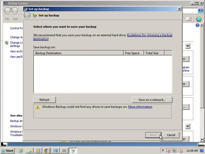The width and height of the screenshot is (205, 154).
Task: Close the Set up backup dialog
Action: pyautogui.click(x=179, y=9)
